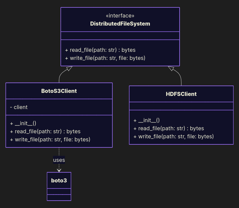Select __init__() method in HDFSClient
Screen dimensions: 239x208
tap(147, 120)
